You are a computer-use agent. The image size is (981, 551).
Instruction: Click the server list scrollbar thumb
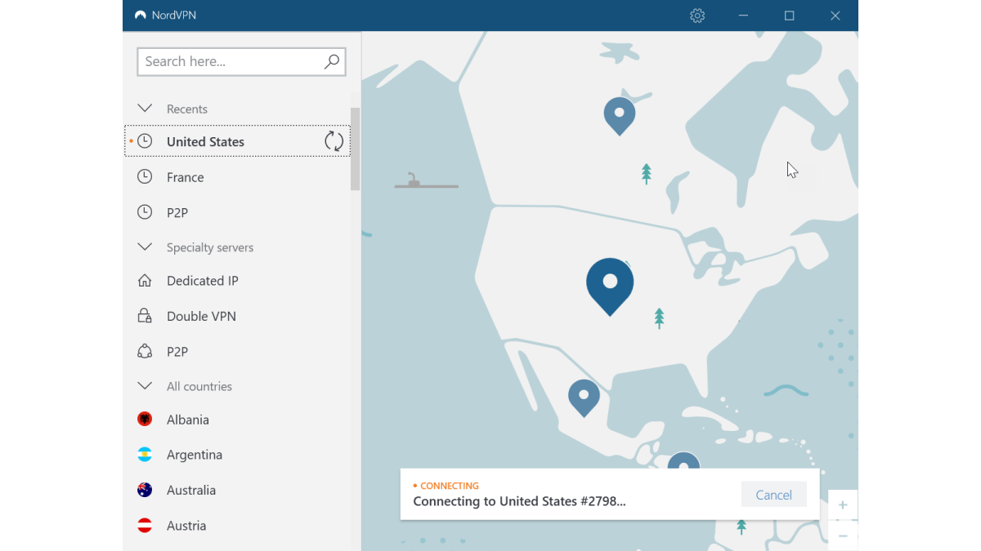(x=356, y=149)
